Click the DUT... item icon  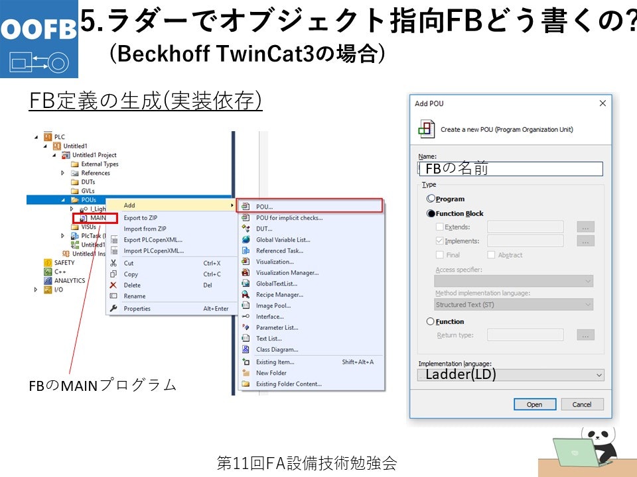coord(246,229)
